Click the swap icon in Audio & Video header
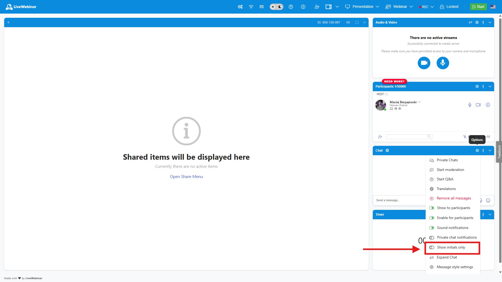This screenshot has height=282, width=502. point(470,22)
